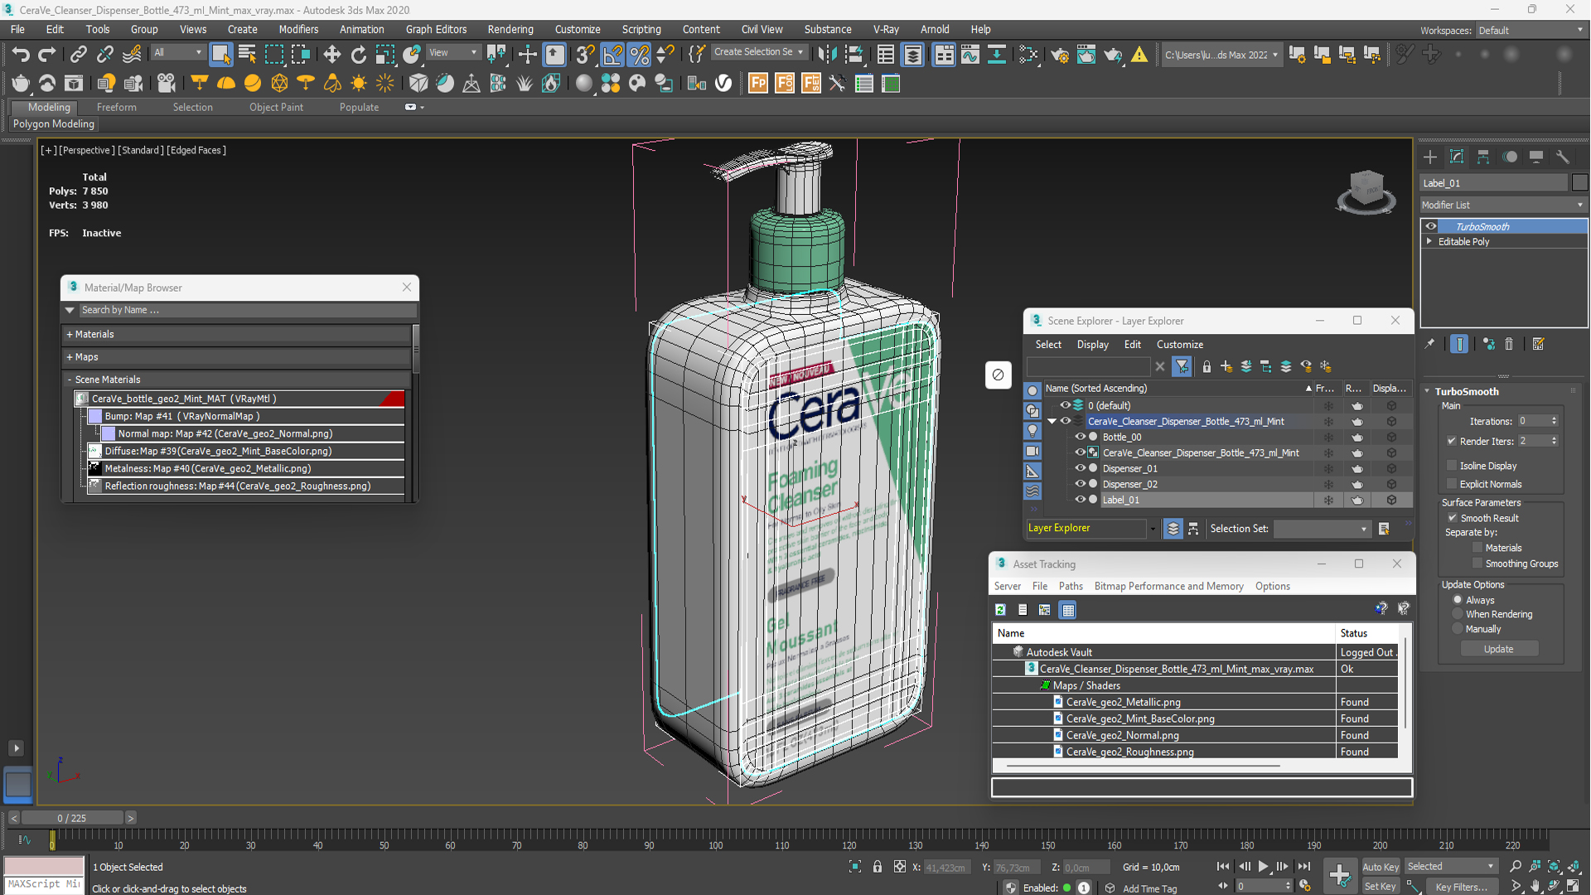Click Refresh icon in Asset Tracking
The height and width of the screenshot is (895, 1591).
1000,610
